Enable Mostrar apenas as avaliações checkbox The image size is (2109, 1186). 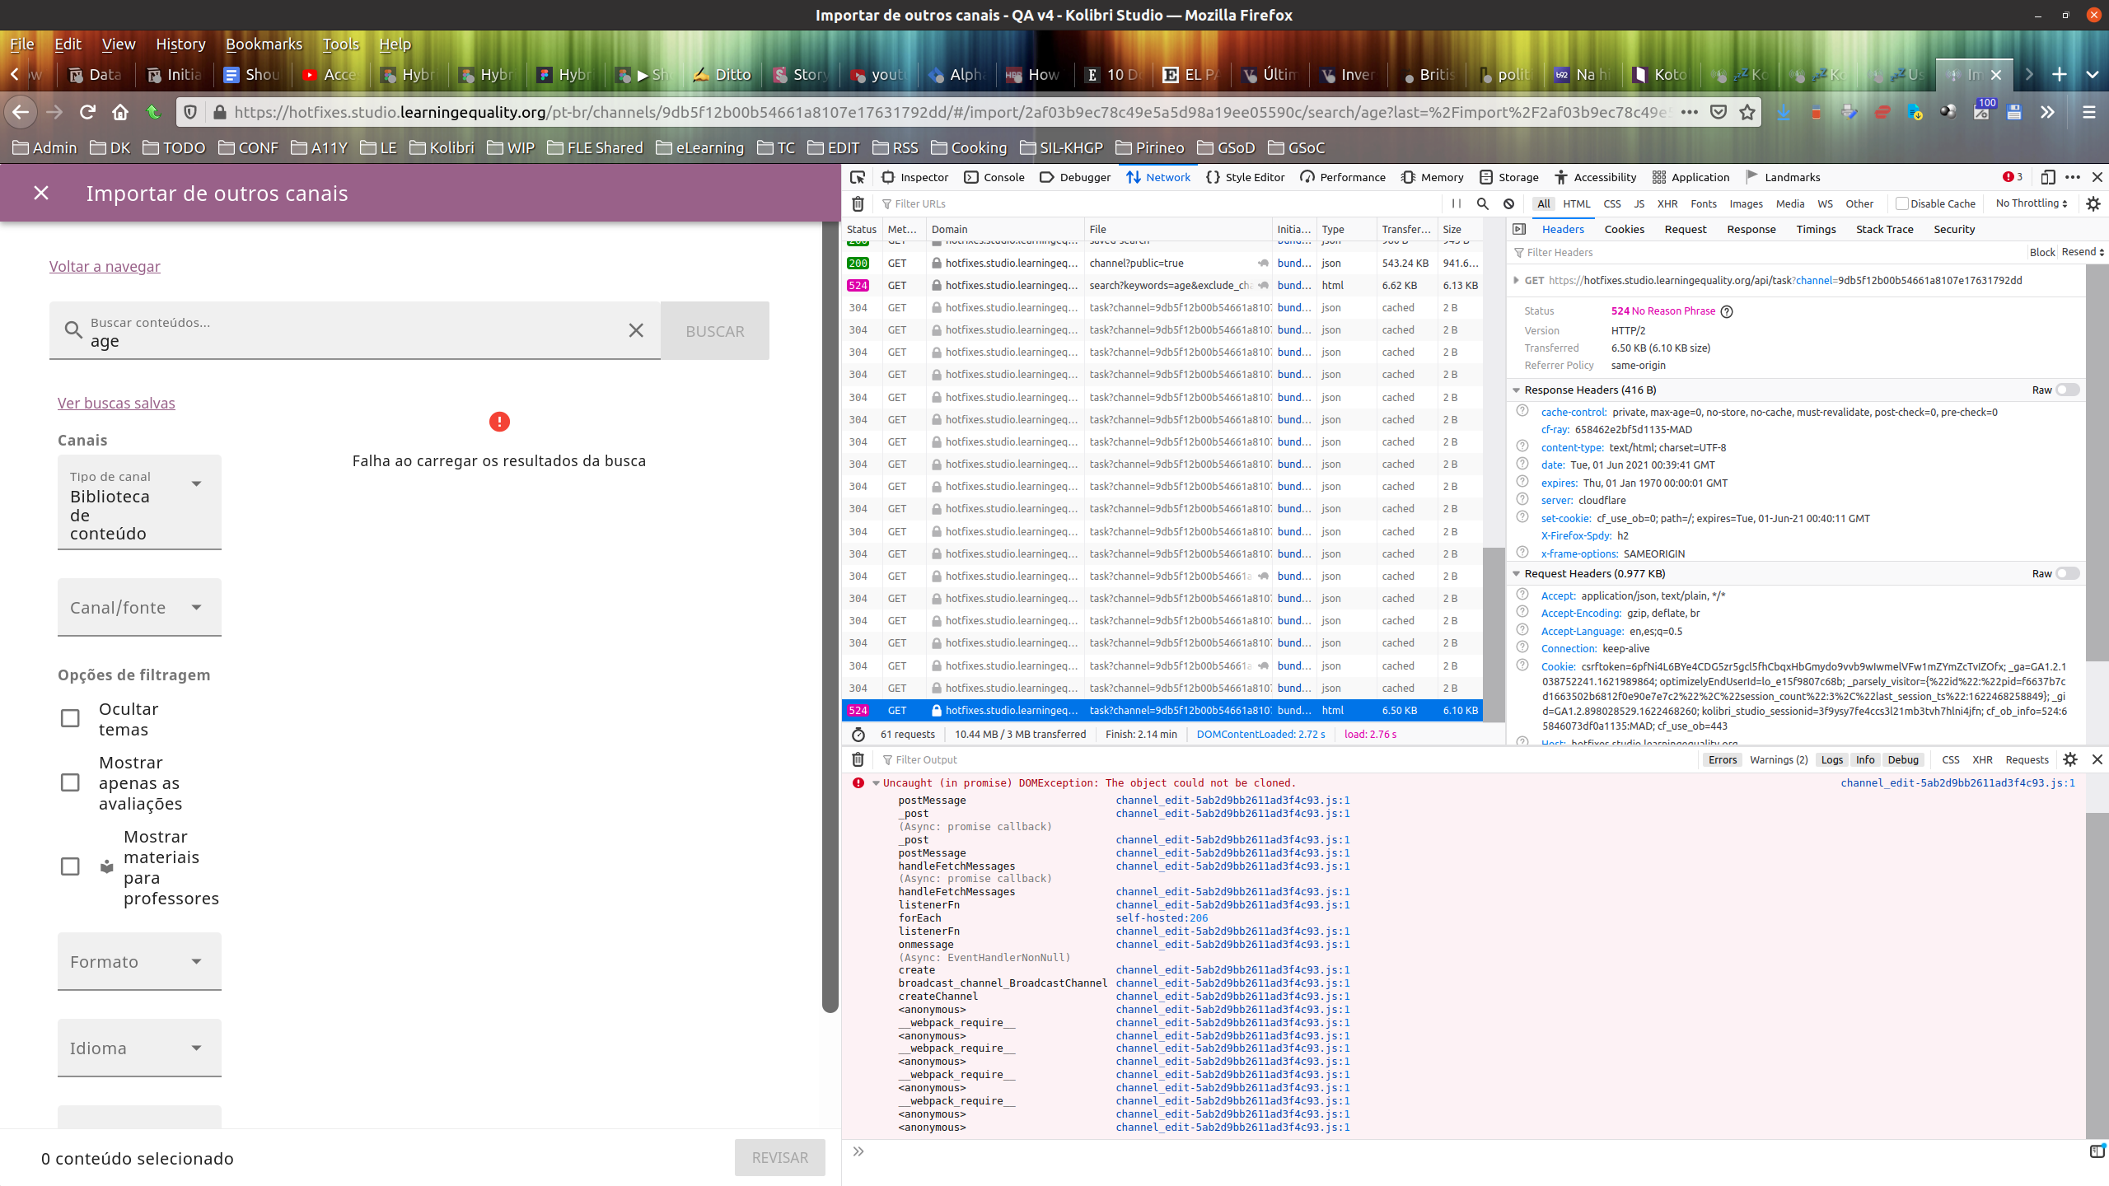coord(70,782)
